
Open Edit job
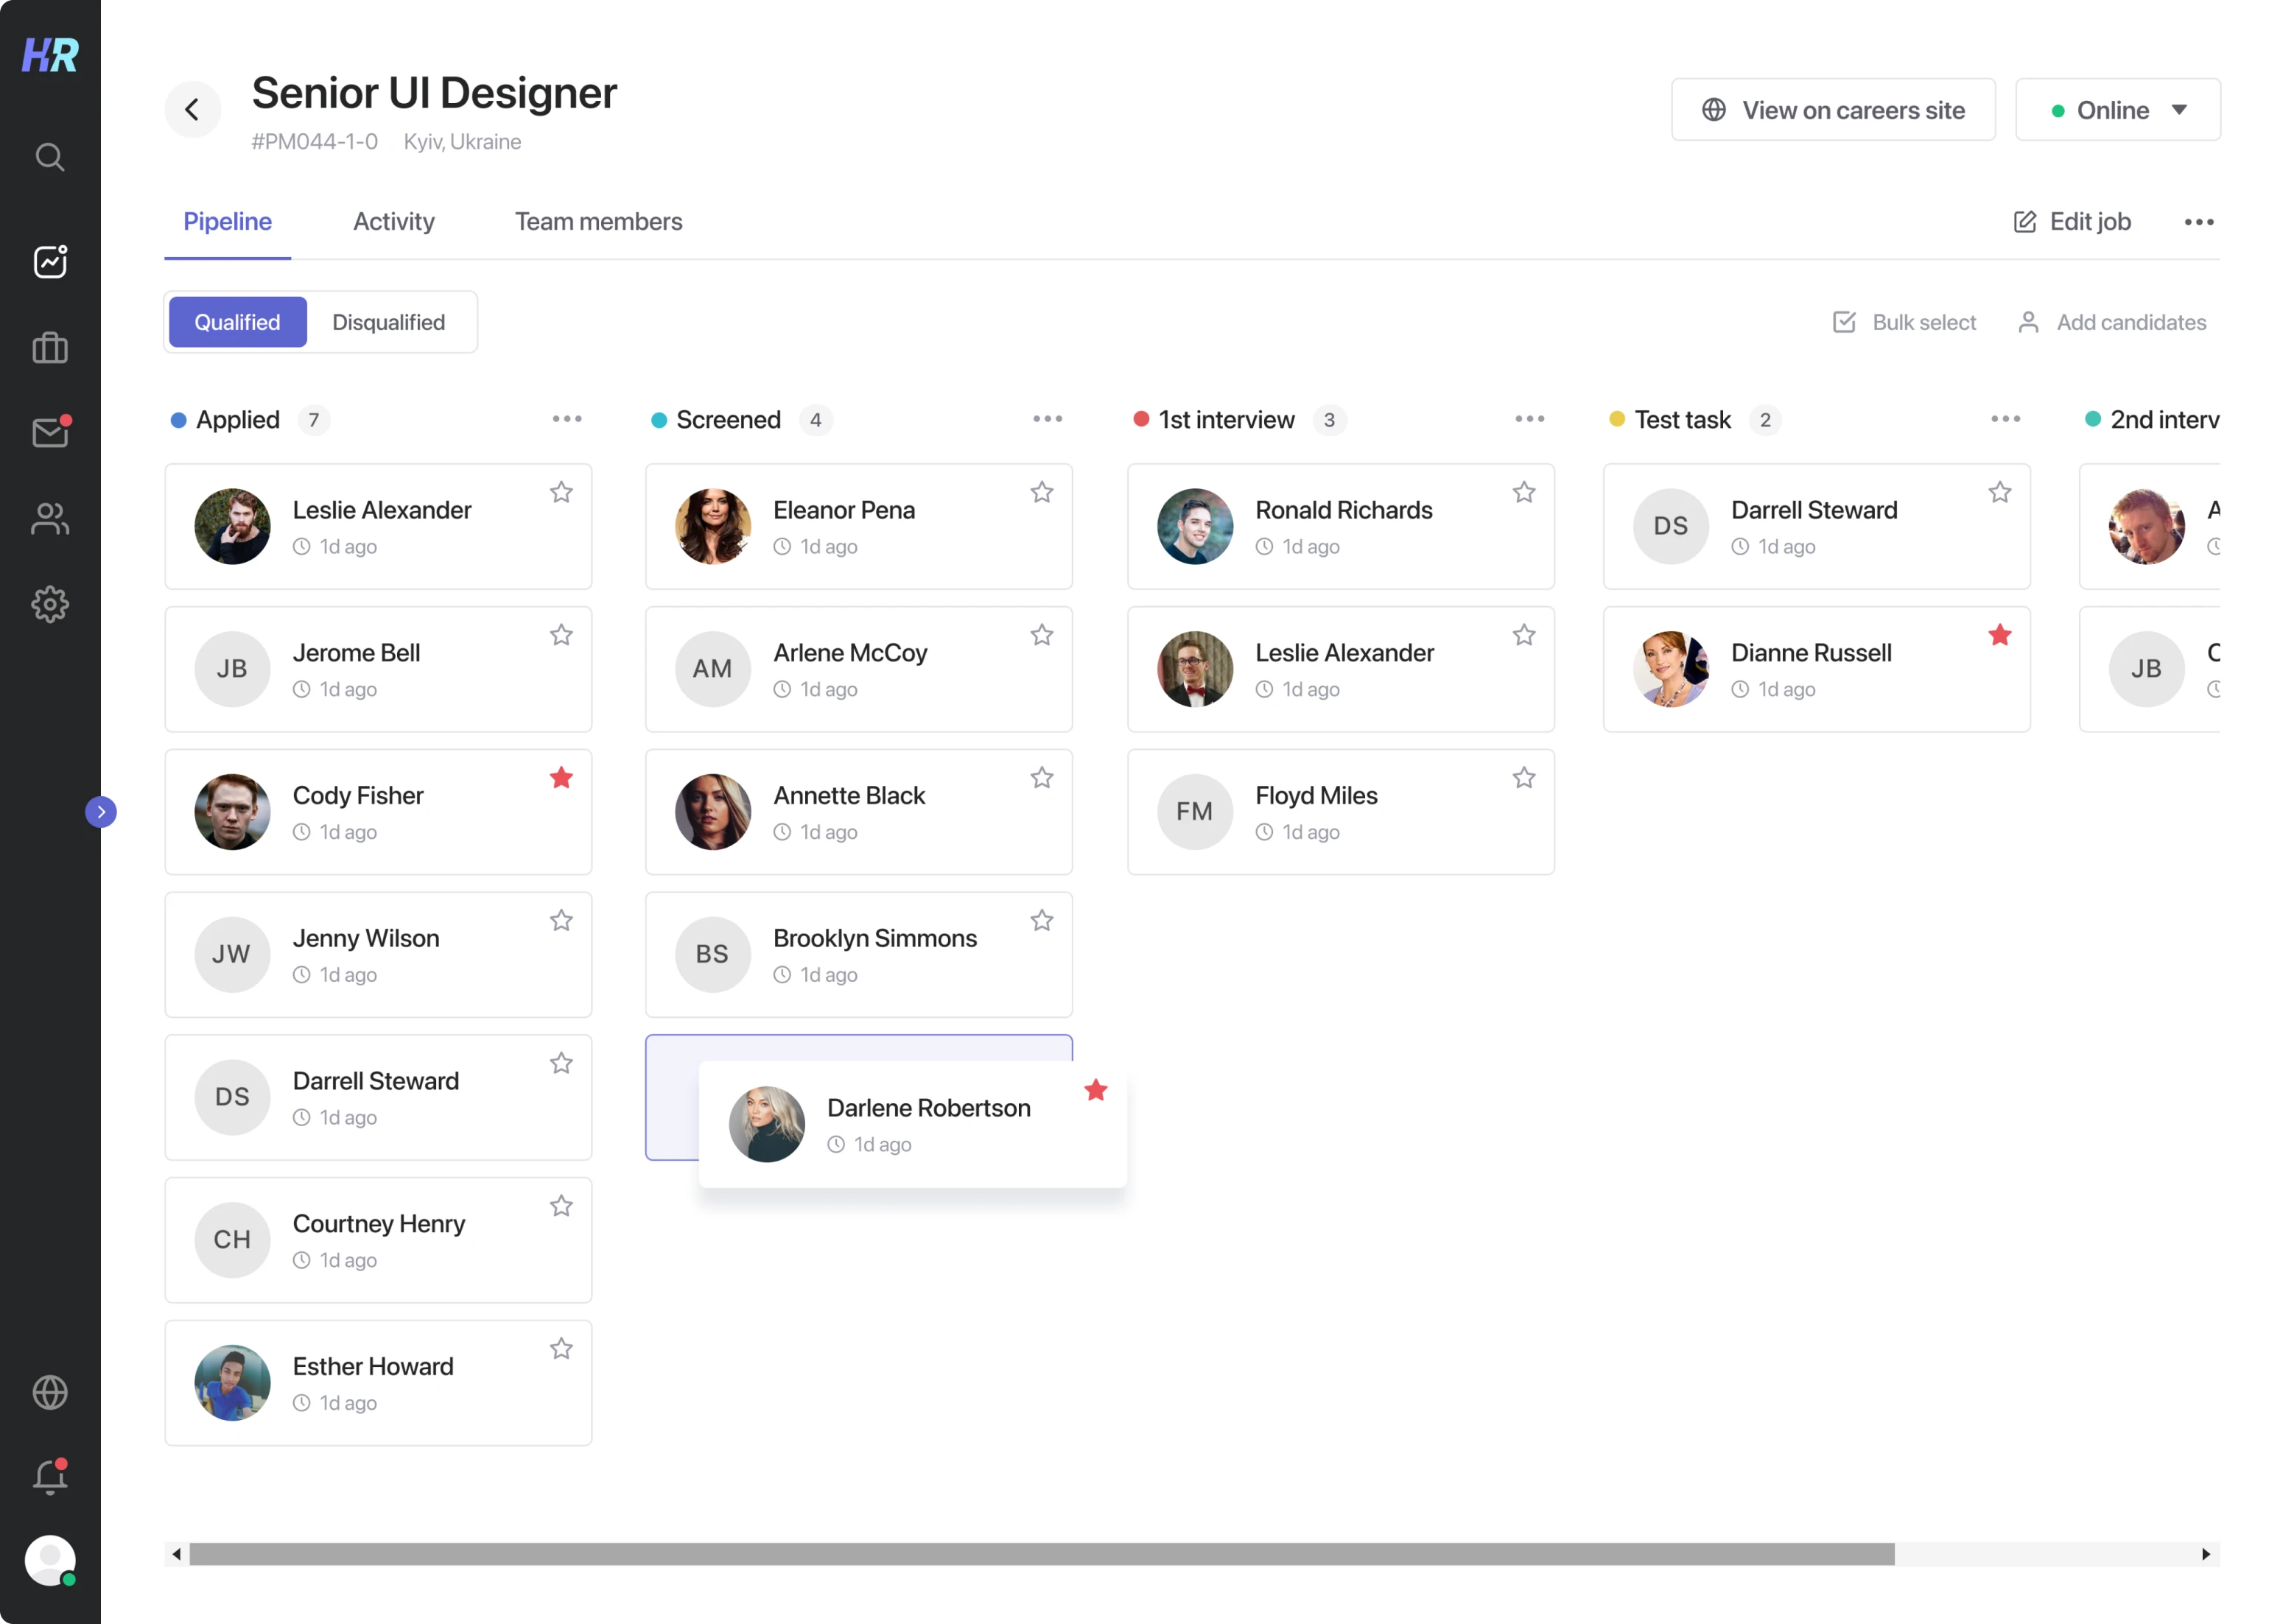(2071, 221)
